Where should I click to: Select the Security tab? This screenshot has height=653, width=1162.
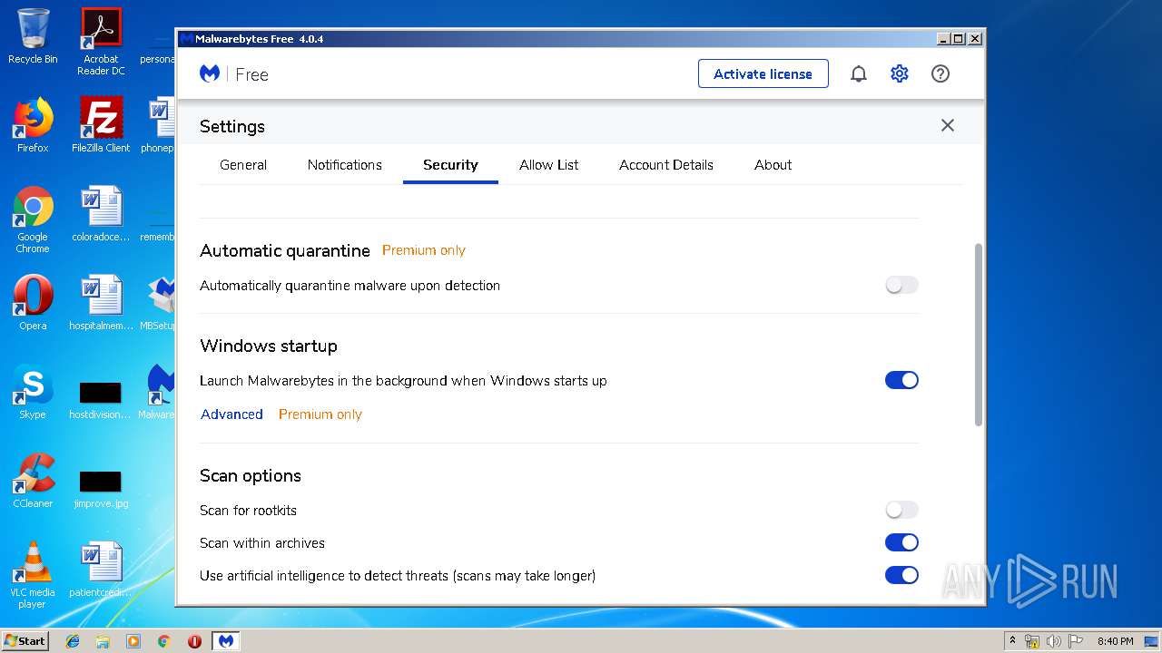[x=450, y=165]
